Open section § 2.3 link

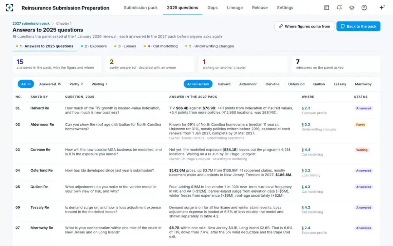tap(306, 108)
